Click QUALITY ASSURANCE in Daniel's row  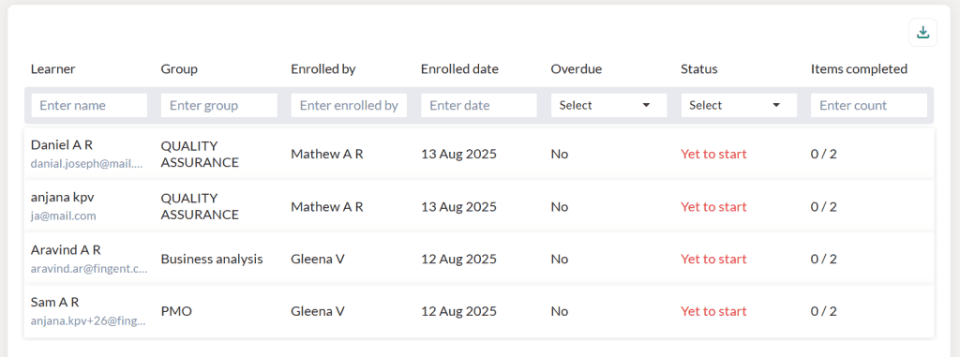tap(200, 155)
